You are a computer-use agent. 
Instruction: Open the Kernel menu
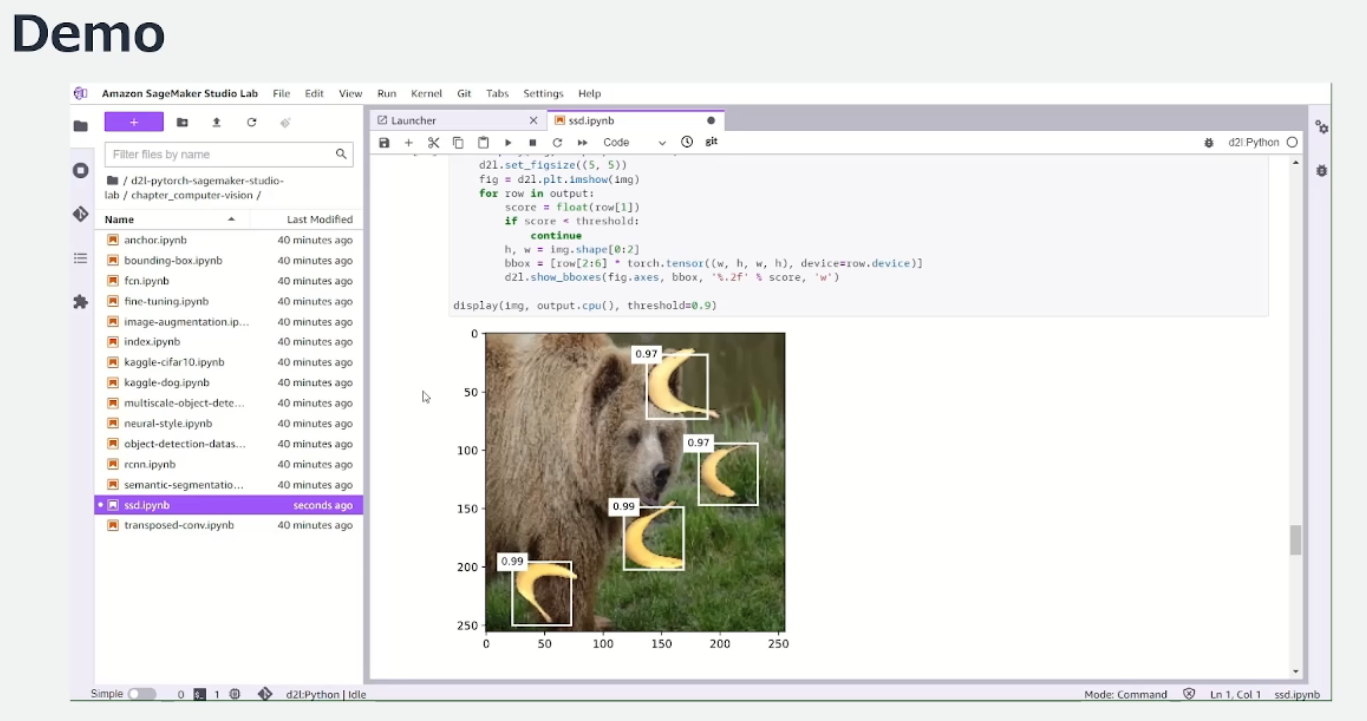pyautogui.click(x=426, y=94)
